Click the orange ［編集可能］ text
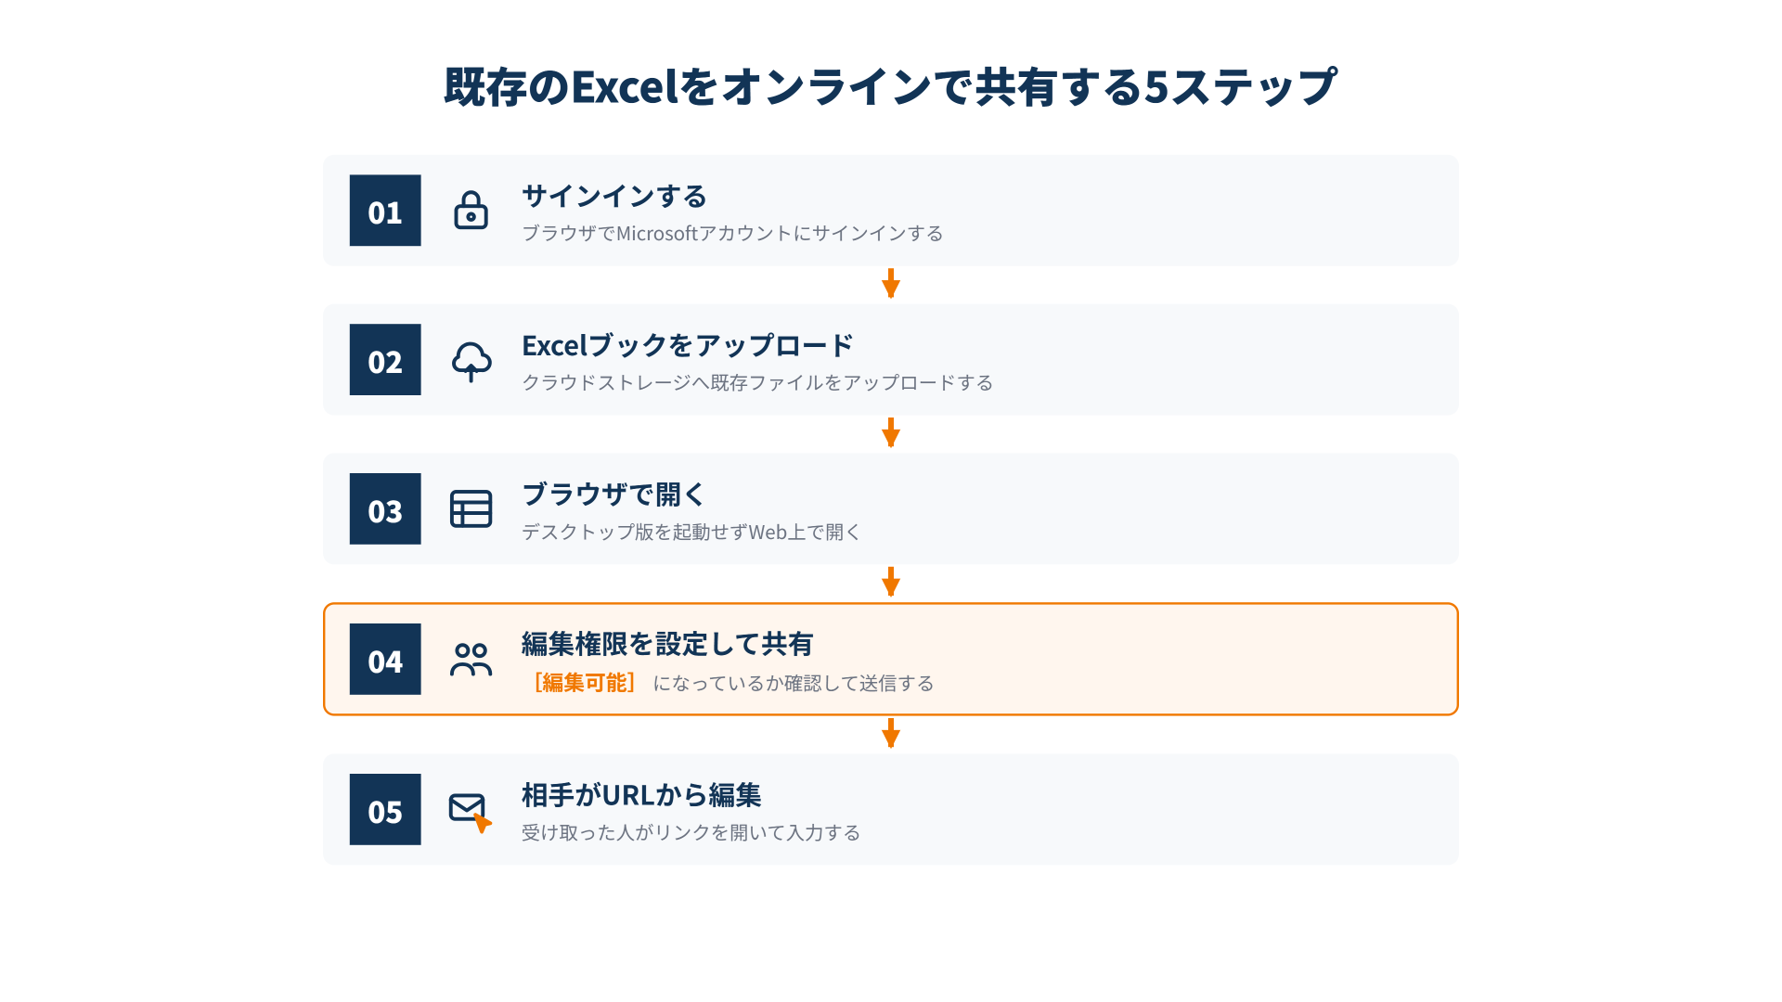This screenshot has height=1002, width=1782. 584,684
